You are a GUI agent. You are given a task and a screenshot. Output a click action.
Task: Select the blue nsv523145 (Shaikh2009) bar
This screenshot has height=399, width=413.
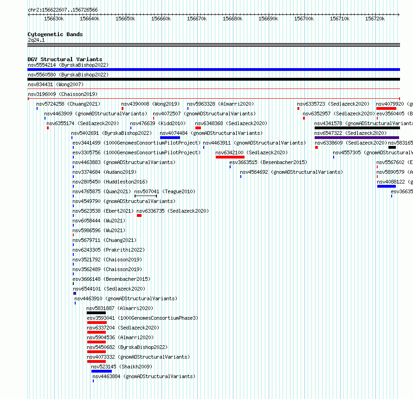click(x=102, y=371)
